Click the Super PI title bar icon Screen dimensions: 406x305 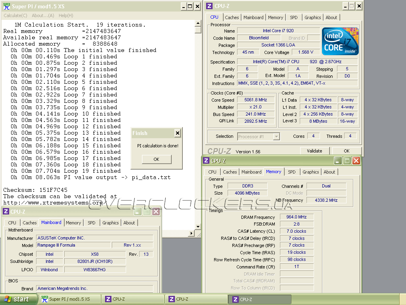6,6
